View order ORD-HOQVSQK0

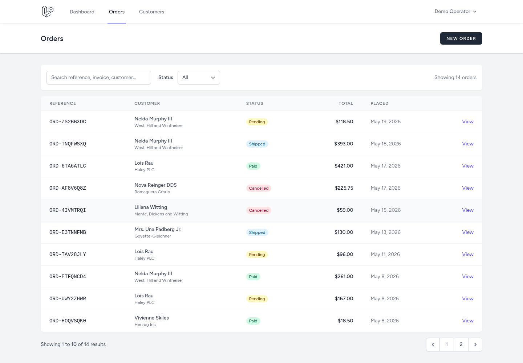(468, 321)
